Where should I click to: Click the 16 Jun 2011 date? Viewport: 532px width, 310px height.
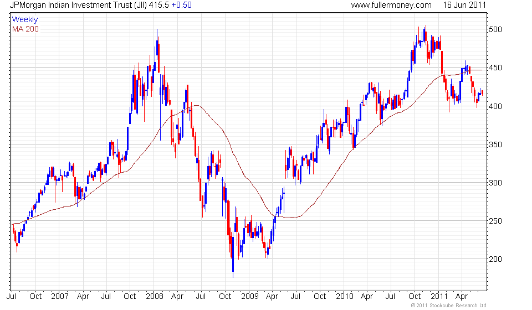pyautogui.click(x=464, y=5)
